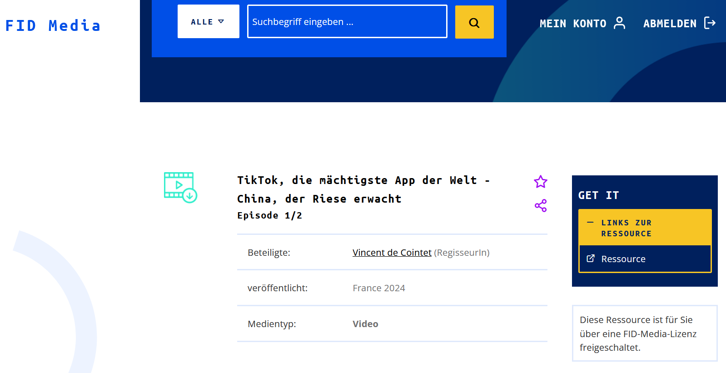Select the FID-Media-Lizenz notice text
This screenshot has width=726, height=373.
[638, 333]
